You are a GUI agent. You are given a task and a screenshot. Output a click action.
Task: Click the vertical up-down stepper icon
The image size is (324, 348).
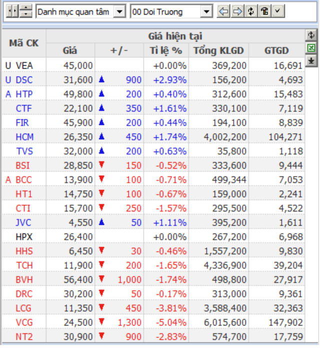click(x=26, y=11)
